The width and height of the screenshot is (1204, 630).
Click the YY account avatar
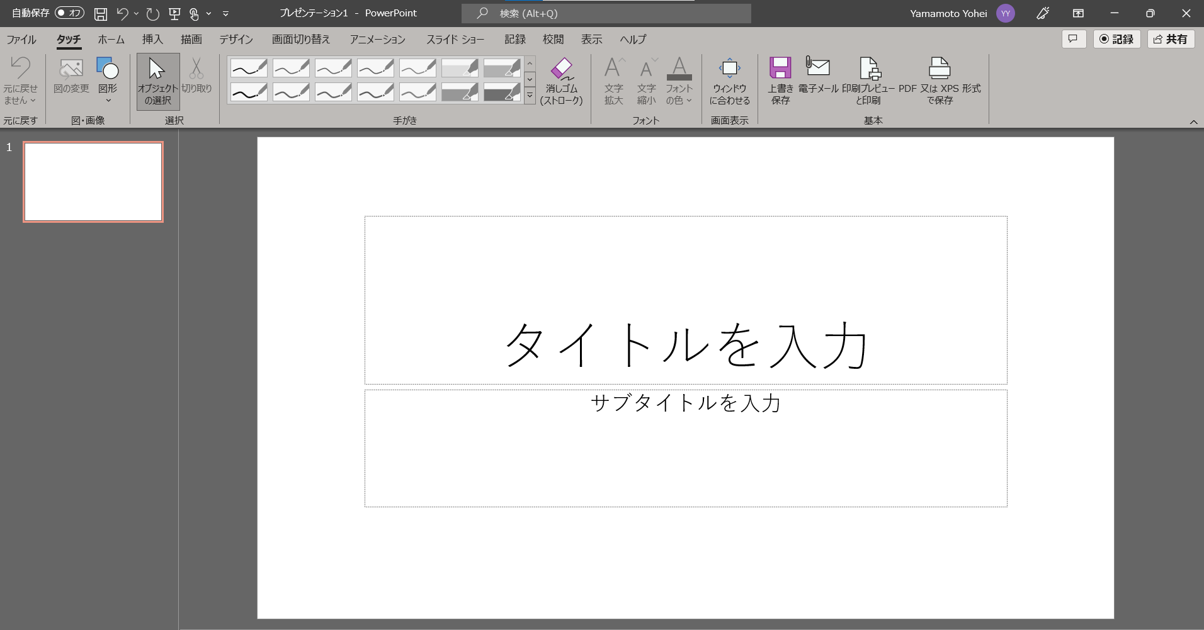tap(1005, 13)
